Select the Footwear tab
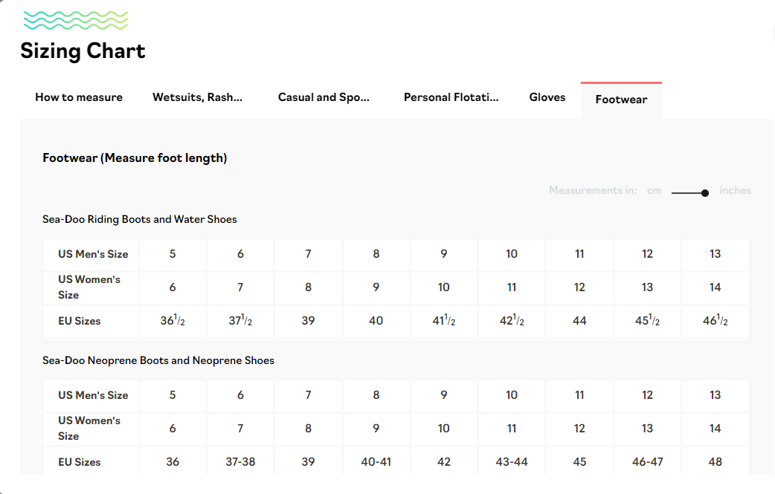775x494 pixels. click(x=621, y=100)
